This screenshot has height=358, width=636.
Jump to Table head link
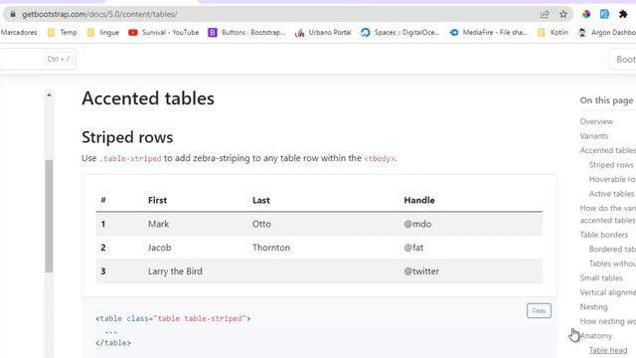coord(608,350)
